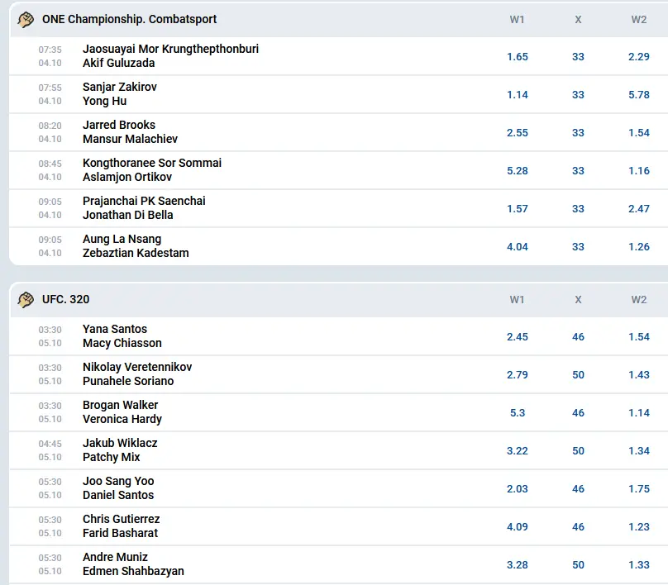This screenshot has height=585, width=668.
Task: Open the Jakub Wiklacz vs Patchy Mix match
Action: tap(120, 450)
